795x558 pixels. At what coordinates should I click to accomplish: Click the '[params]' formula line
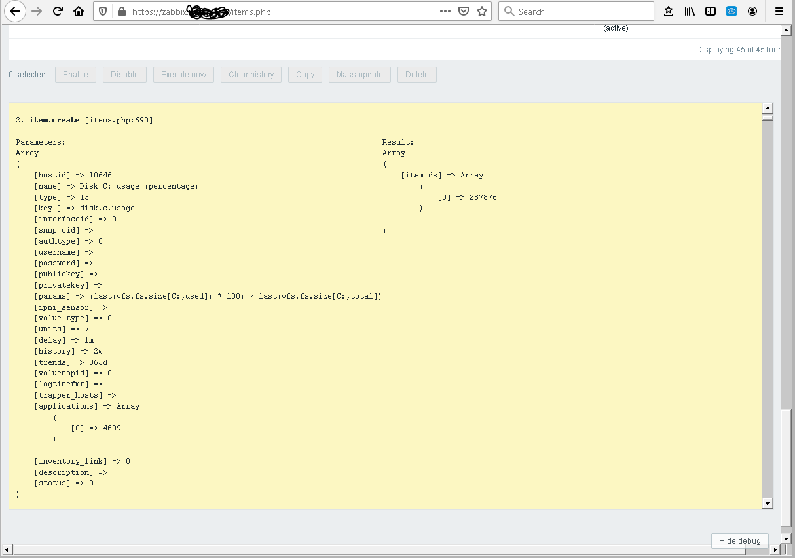(208, 296)
